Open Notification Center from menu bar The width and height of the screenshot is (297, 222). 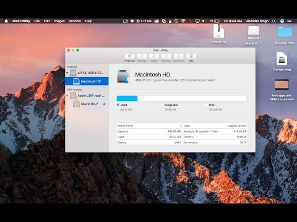click(290, 21)
